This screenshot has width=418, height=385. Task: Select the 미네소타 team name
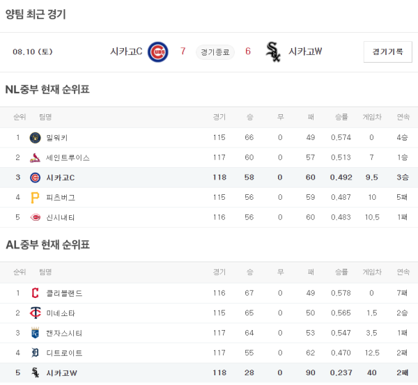[61, 313]
